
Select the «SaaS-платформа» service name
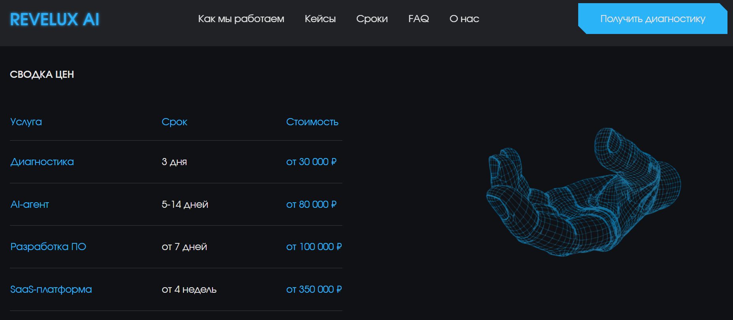pyautogui.click(x=51, y=289)
